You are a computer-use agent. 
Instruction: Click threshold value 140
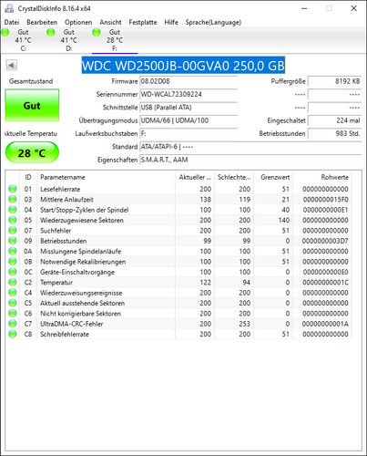click(284, 220)
